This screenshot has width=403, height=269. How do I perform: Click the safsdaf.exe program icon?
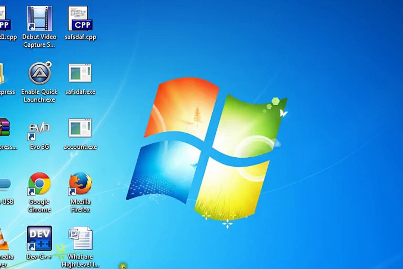coord(80,74)
